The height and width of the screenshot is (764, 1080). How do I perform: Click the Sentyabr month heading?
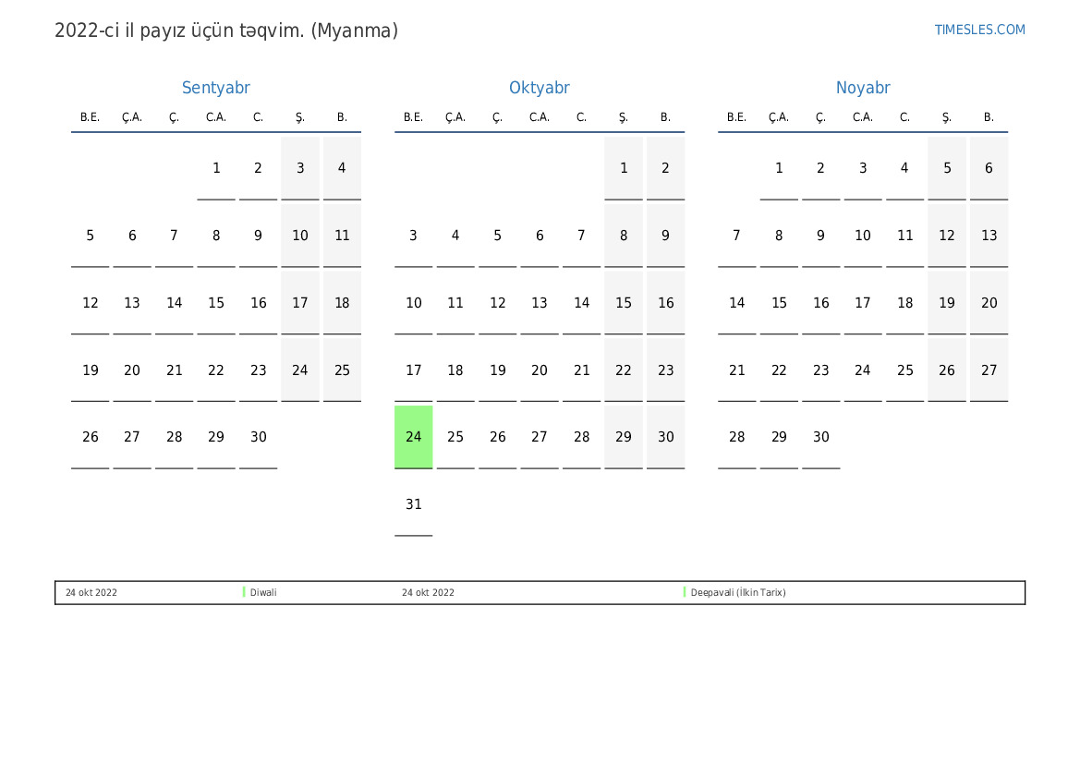[x=215, y=88]
